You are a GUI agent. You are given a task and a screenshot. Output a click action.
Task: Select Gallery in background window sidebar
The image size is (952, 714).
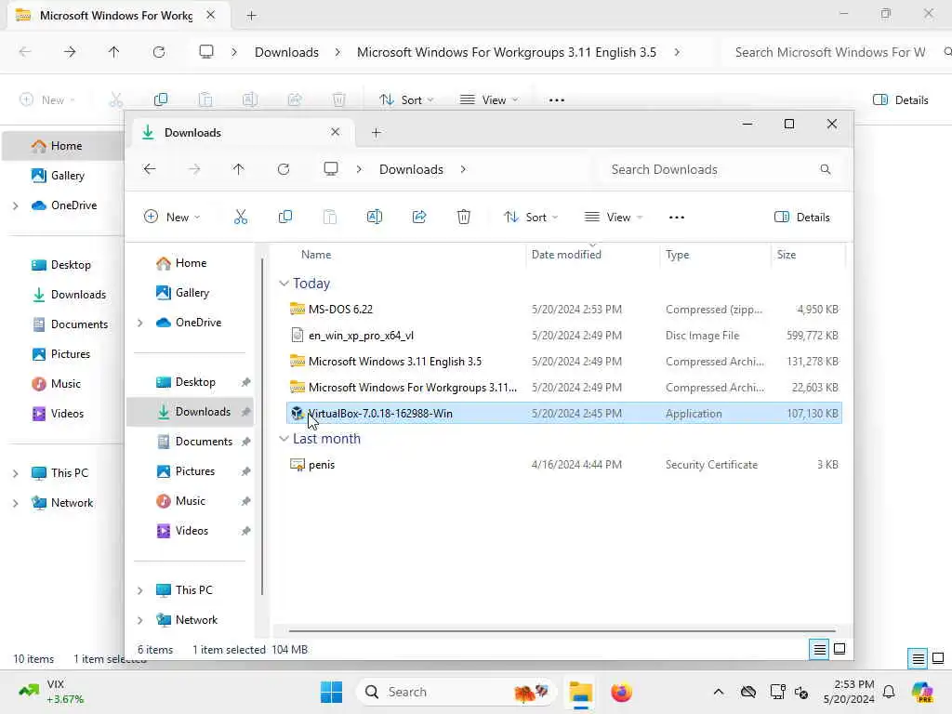[64, 176]
